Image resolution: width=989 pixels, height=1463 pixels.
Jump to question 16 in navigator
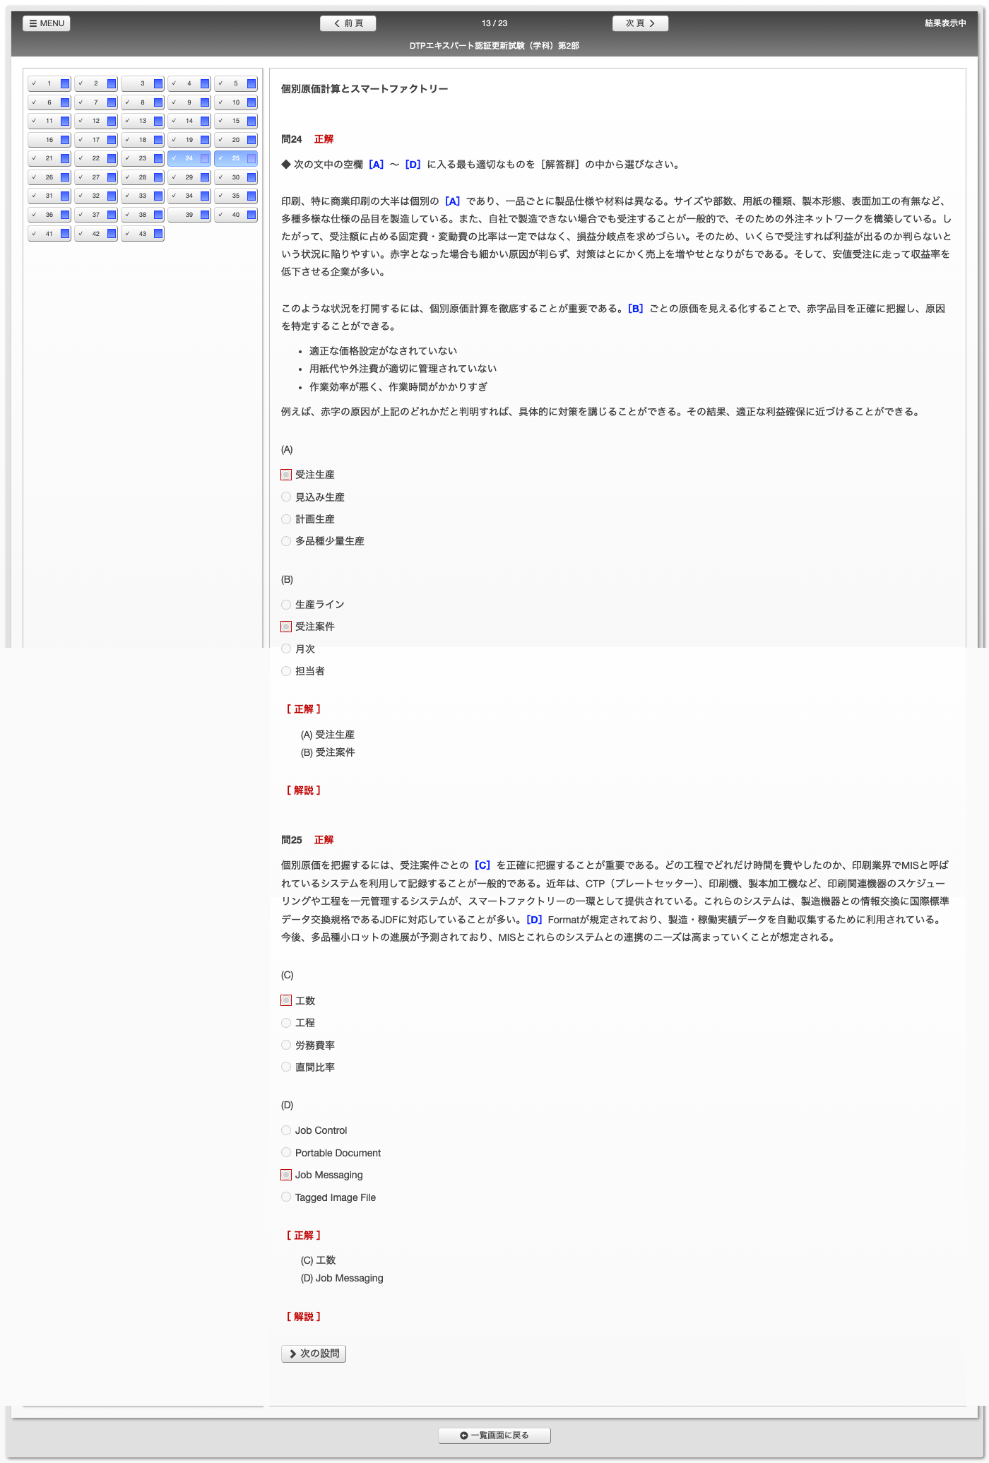coord(49,140)
